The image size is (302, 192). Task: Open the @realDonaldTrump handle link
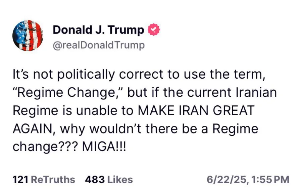point(99,45)
